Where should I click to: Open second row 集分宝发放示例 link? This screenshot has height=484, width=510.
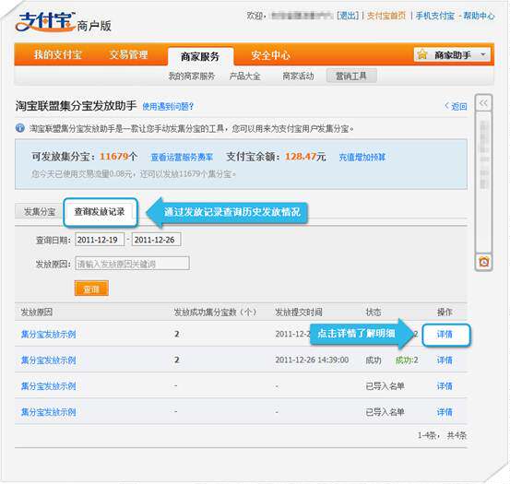click(49, 360)
